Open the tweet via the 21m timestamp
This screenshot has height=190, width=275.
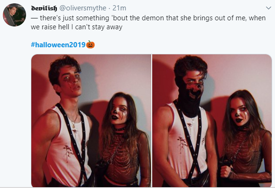click(x=119, y=8)
